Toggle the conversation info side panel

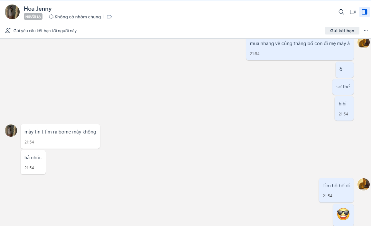pyautogui.click(x=365, y=12)
